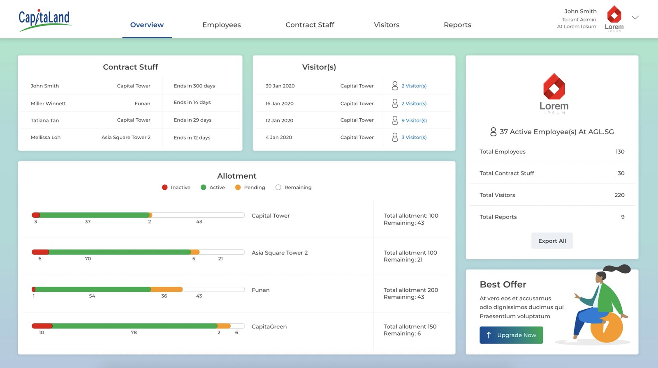
Task: Open 2 Visitor(s) link for 30 Jan 2020
Action: coord(414,86)
